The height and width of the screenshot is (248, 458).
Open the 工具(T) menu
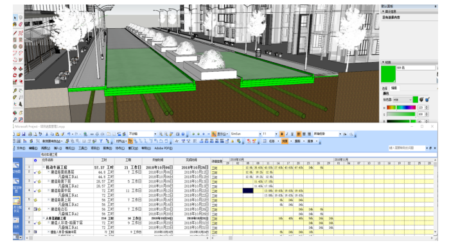tap(83, 148)
